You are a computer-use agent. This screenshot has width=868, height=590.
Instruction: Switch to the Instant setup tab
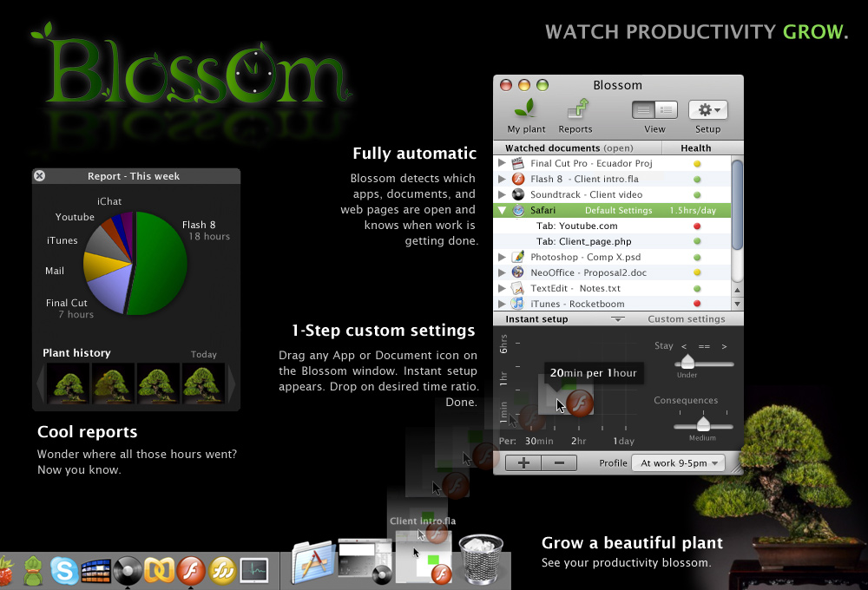[536, 318]
